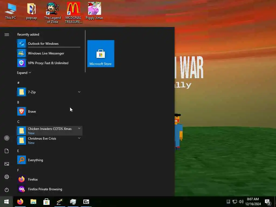Expand the Christmas Eve Crisis chevron
The image size is (276, 207).
[79, 138]
